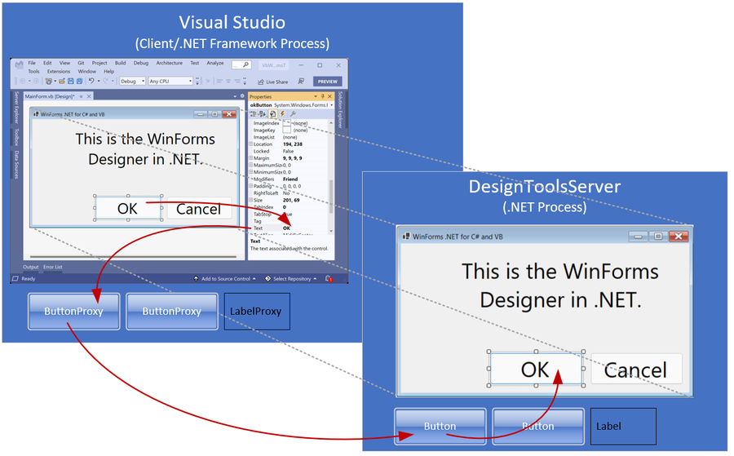Toggle pin on the Properties panel

pyautogui.click(x=322, y=96)
